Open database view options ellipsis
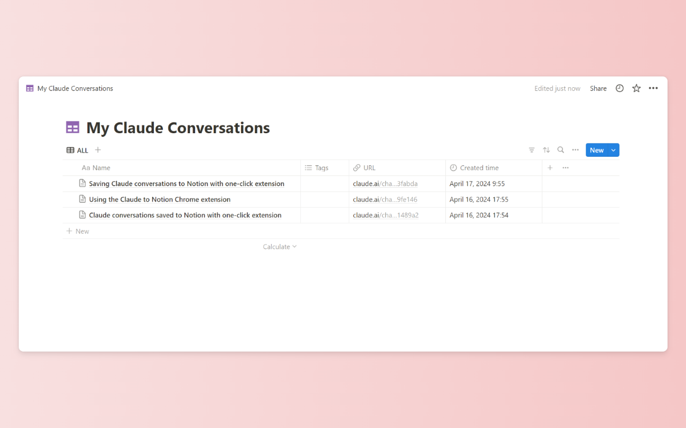 tap(575, 150)
